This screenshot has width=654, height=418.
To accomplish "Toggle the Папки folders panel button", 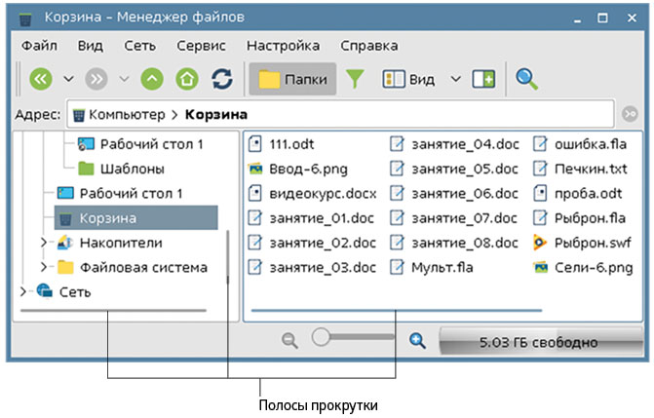I will (x=292, y=79).
